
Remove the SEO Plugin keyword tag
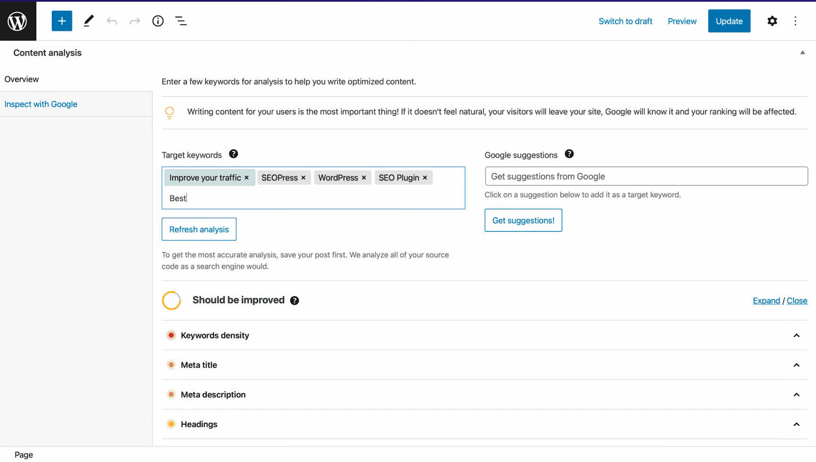point(425,178)
